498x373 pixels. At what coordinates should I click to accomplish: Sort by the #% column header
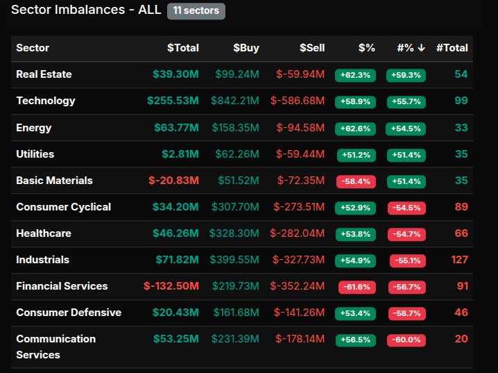(x=411, y=48)
